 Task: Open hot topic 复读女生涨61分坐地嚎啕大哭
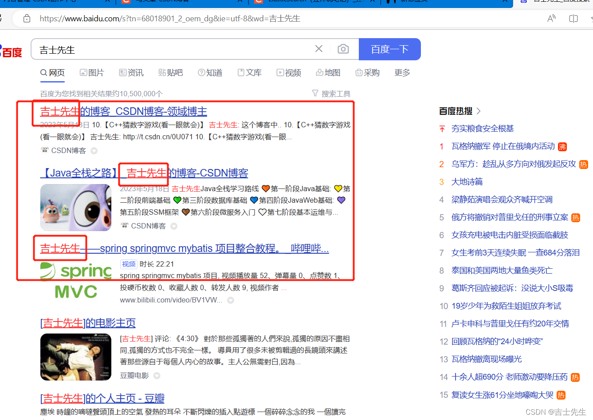503,395
